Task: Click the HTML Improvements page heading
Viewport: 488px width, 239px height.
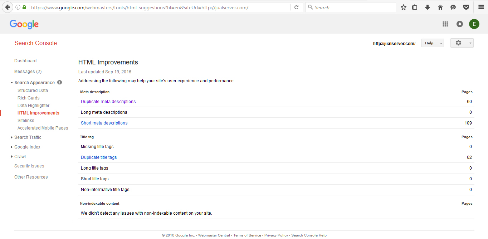Action: pos(108,62)
